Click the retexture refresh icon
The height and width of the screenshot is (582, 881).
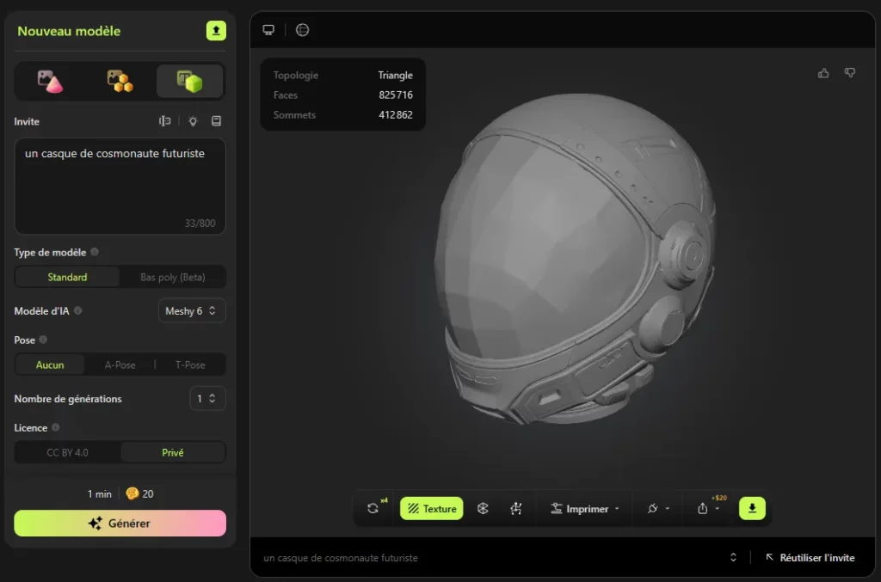pyautogui.click(x=373, y=508)
